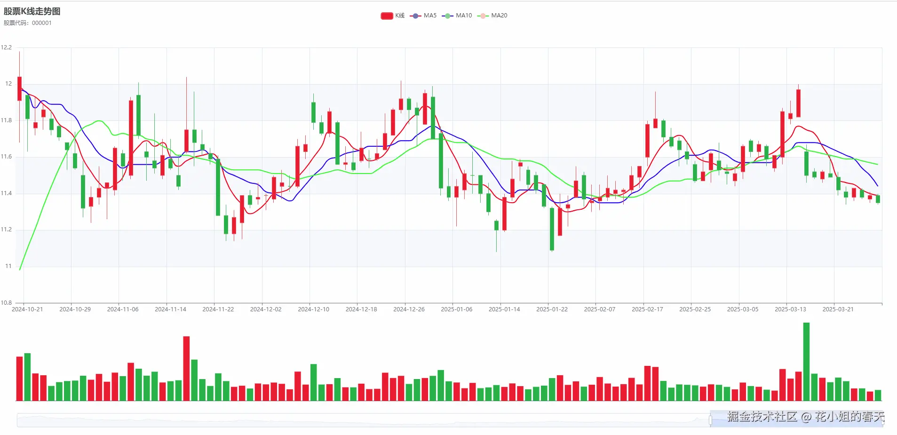Click the first volume bar at far left
897x435 pixels.
[x=19, y=379]
